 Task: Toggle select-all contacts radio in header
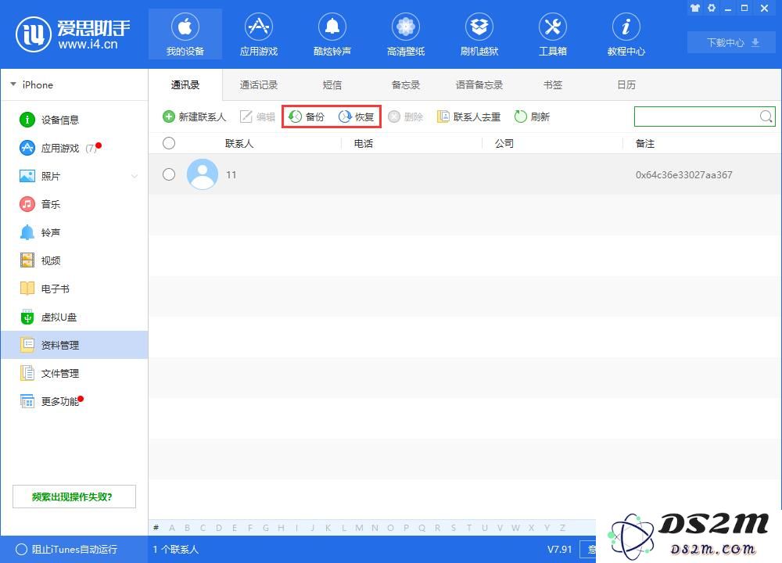point(169,144)
